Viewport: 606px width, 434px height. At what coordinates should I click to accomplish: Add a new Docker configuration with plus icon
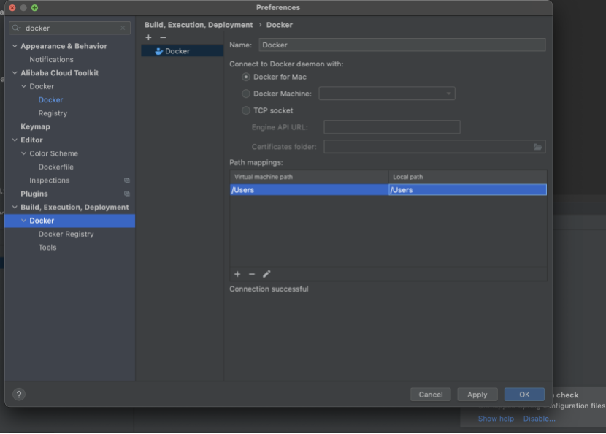[x=147, y=36]
